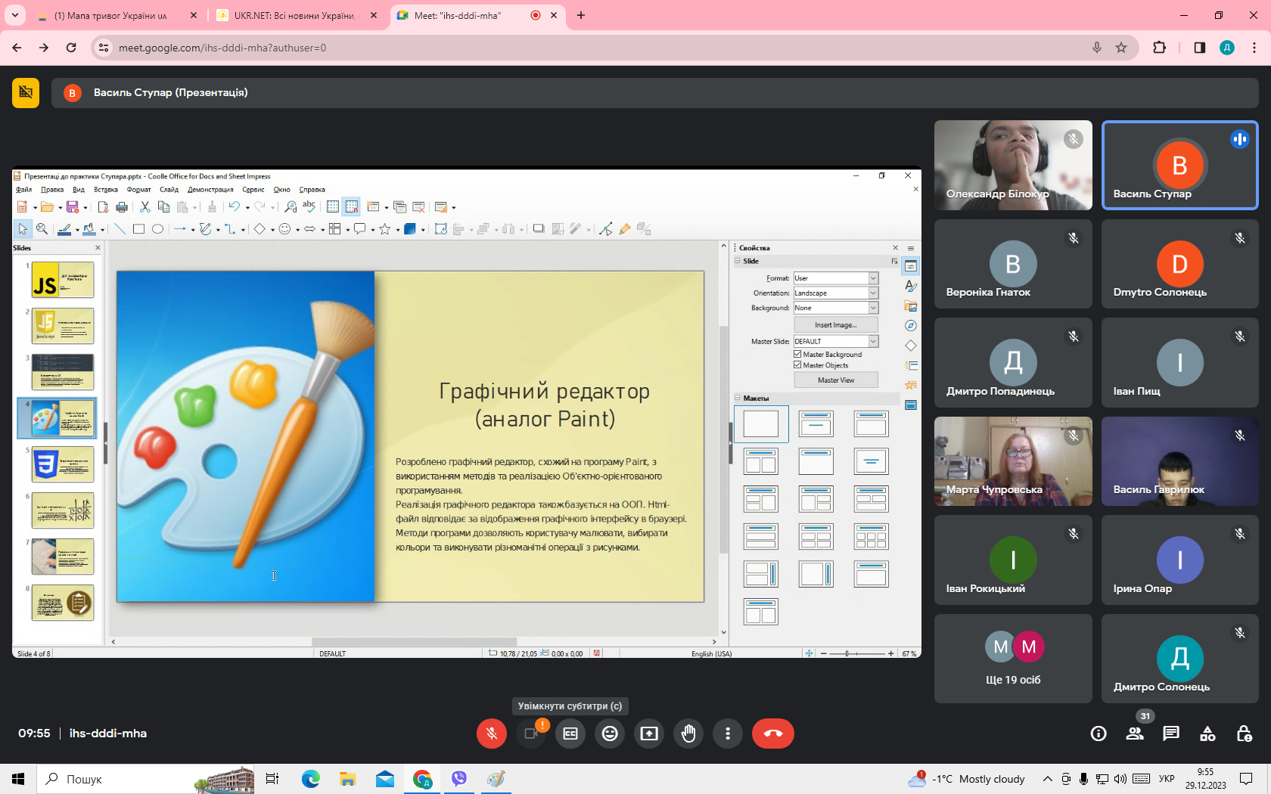Open the emoji reactions button

(610, 734)
